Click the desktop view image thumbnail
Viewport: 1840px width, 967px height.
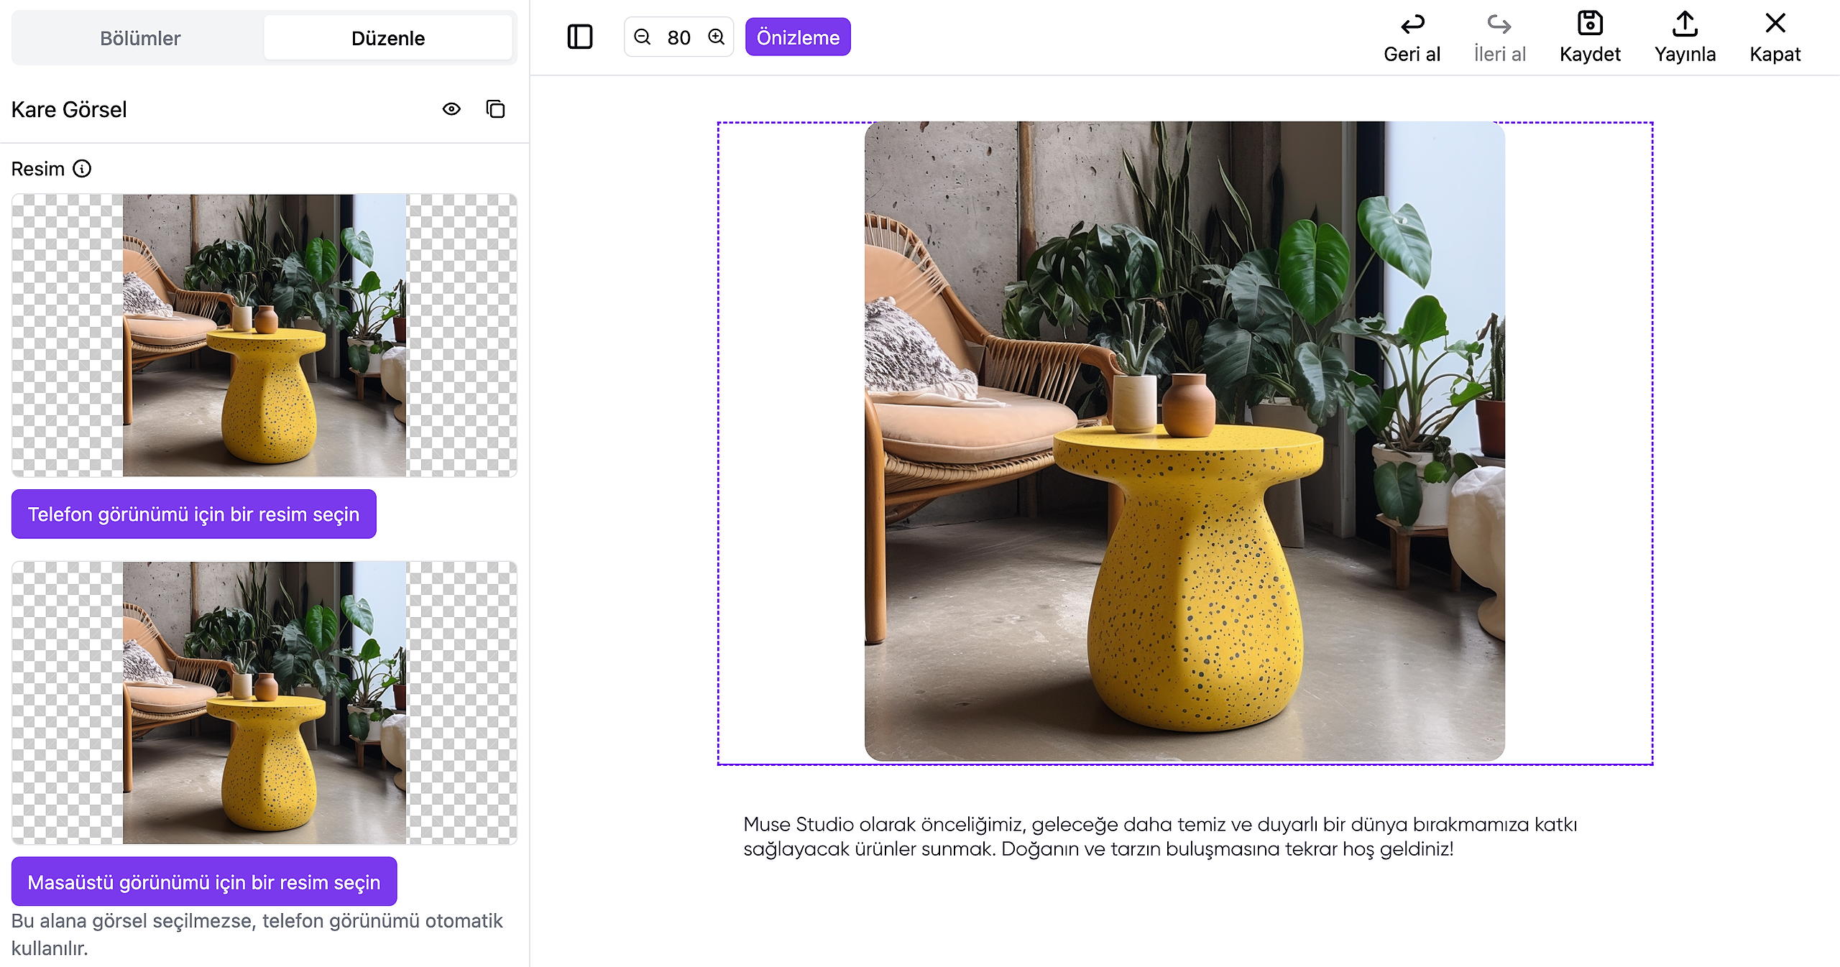264,703
